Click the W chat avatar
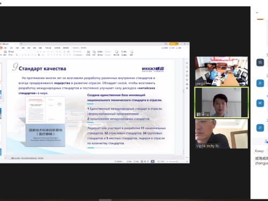268x201 pixels. coord(260,103)
